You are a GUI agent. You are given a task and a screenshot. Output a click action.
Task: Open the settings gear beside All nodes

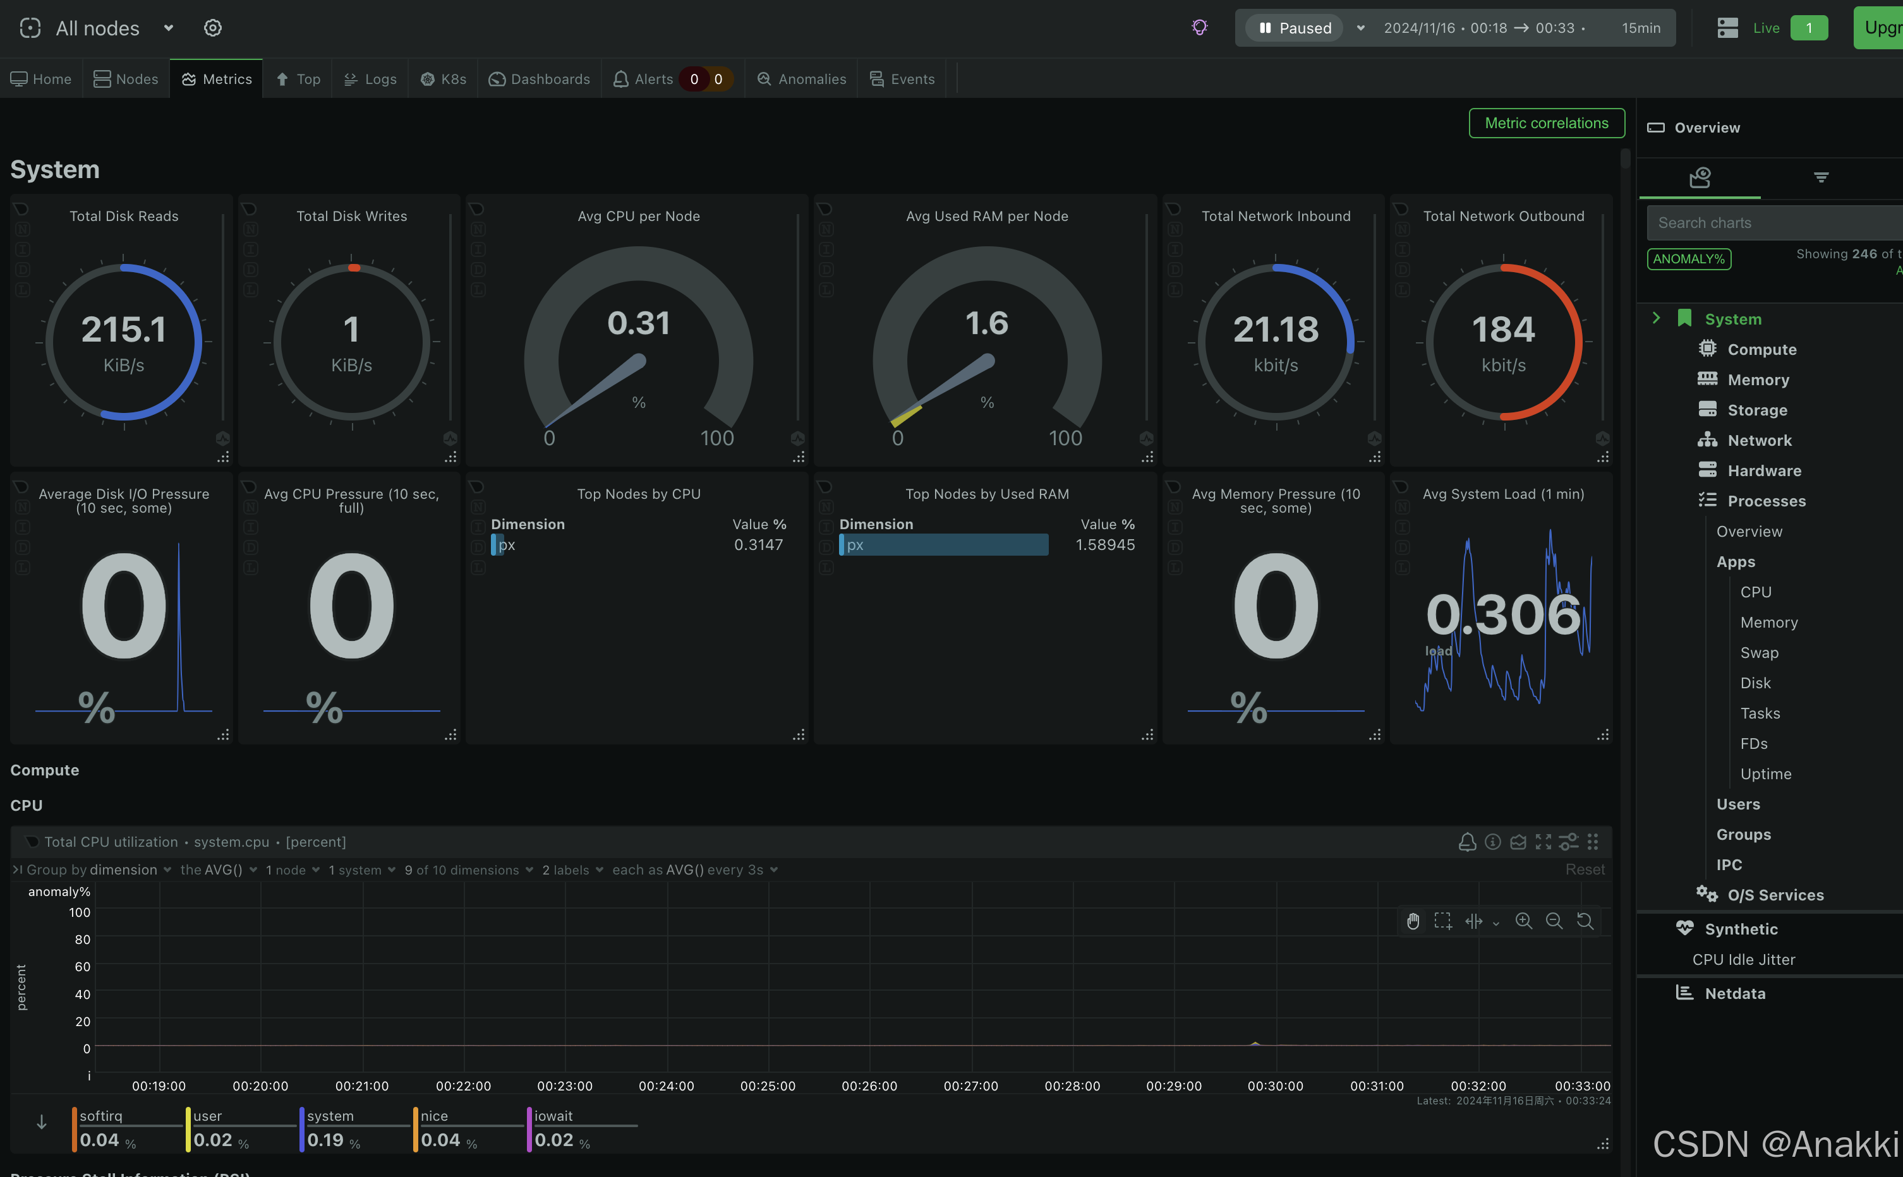212,28
